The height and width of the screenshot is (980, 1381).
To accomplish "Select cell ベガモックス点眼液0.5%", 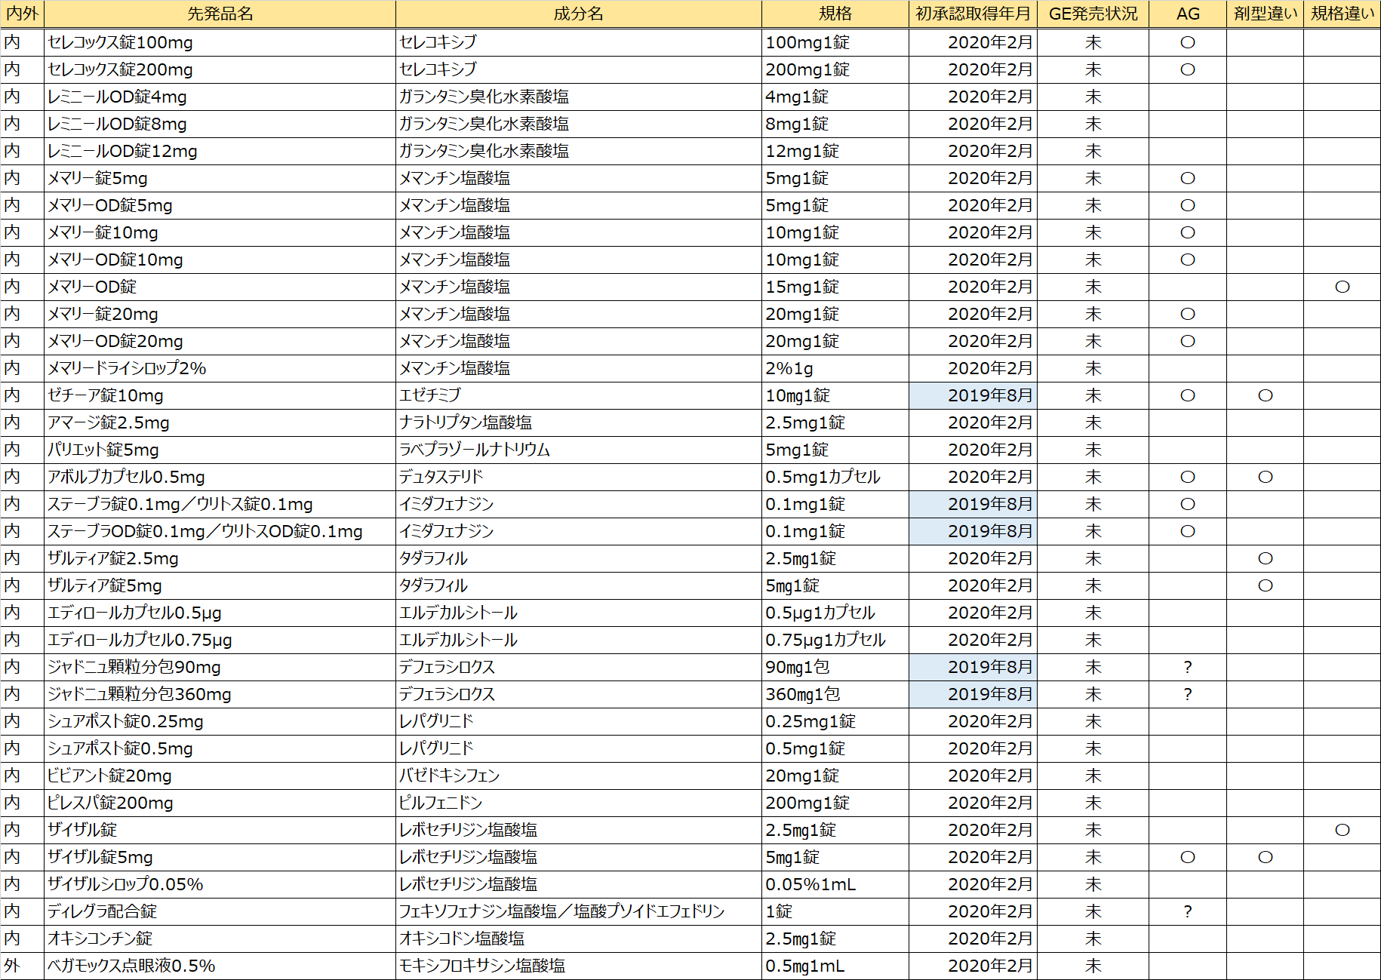I will [220, 966].
